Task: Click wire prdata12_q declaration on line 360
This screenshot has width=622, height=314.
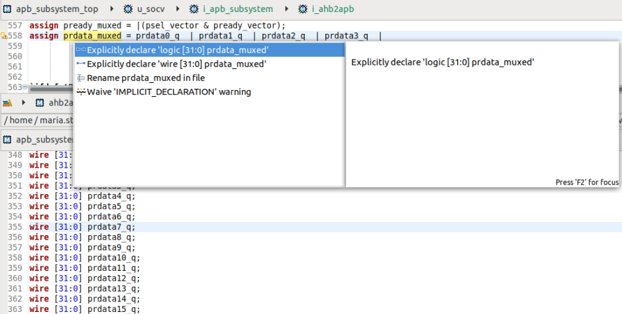Action: pyautogui.click(x=85, y=279)
